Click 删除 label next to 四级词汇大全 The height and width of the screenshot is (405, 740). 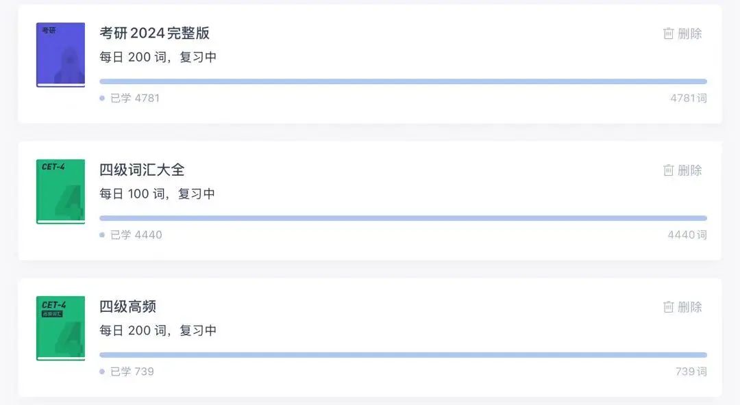(x=690, y=170)
